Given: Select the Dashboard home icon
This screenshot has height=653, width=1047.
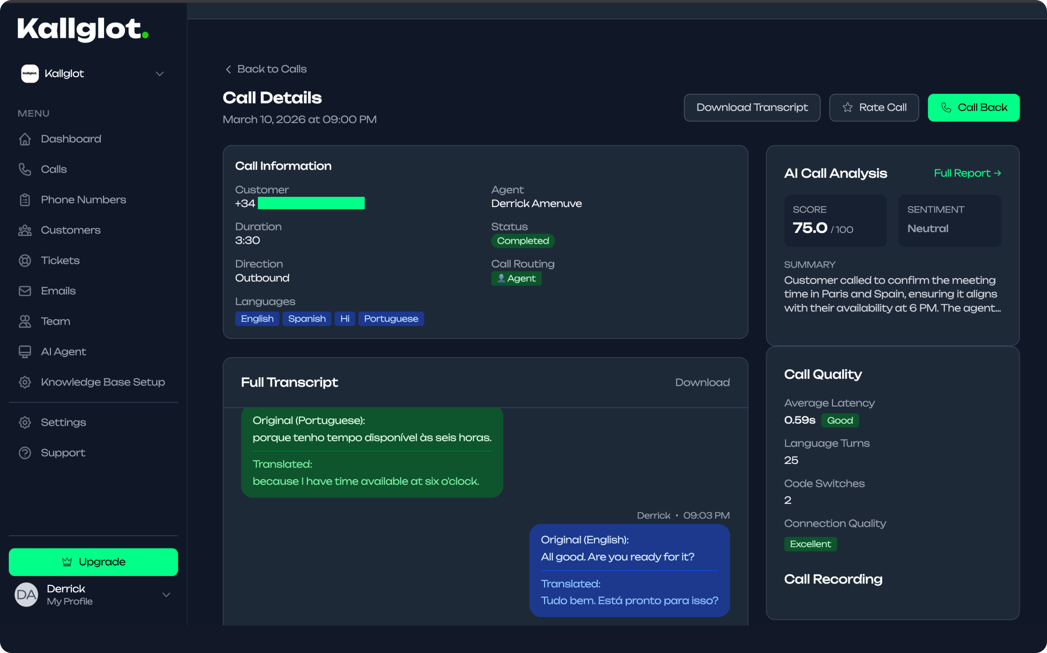Looking at the screenshot, I should (25, 139).
